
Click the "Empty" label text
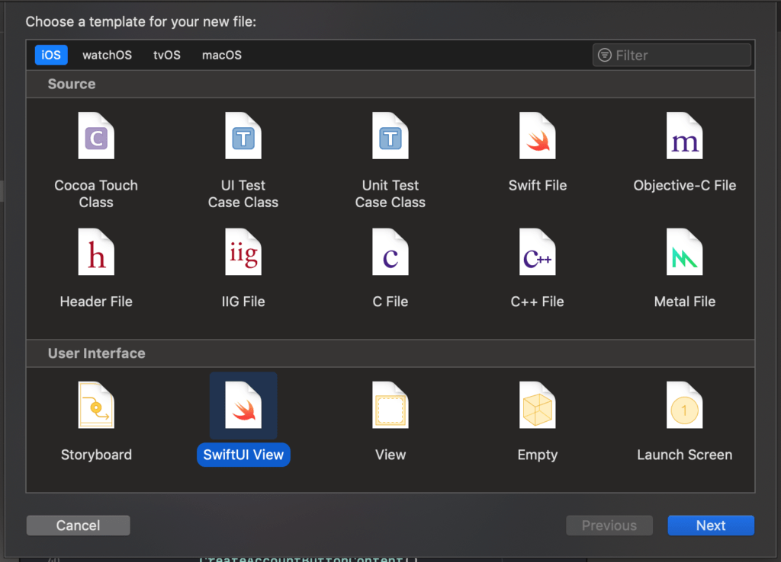(x=538, y=455)
